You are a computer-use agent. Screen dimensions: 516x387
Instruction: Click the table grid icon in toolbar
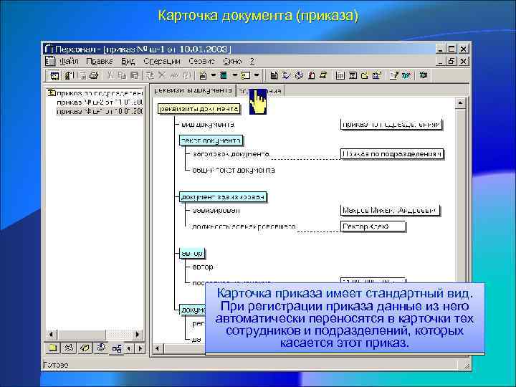click(340, 76)
